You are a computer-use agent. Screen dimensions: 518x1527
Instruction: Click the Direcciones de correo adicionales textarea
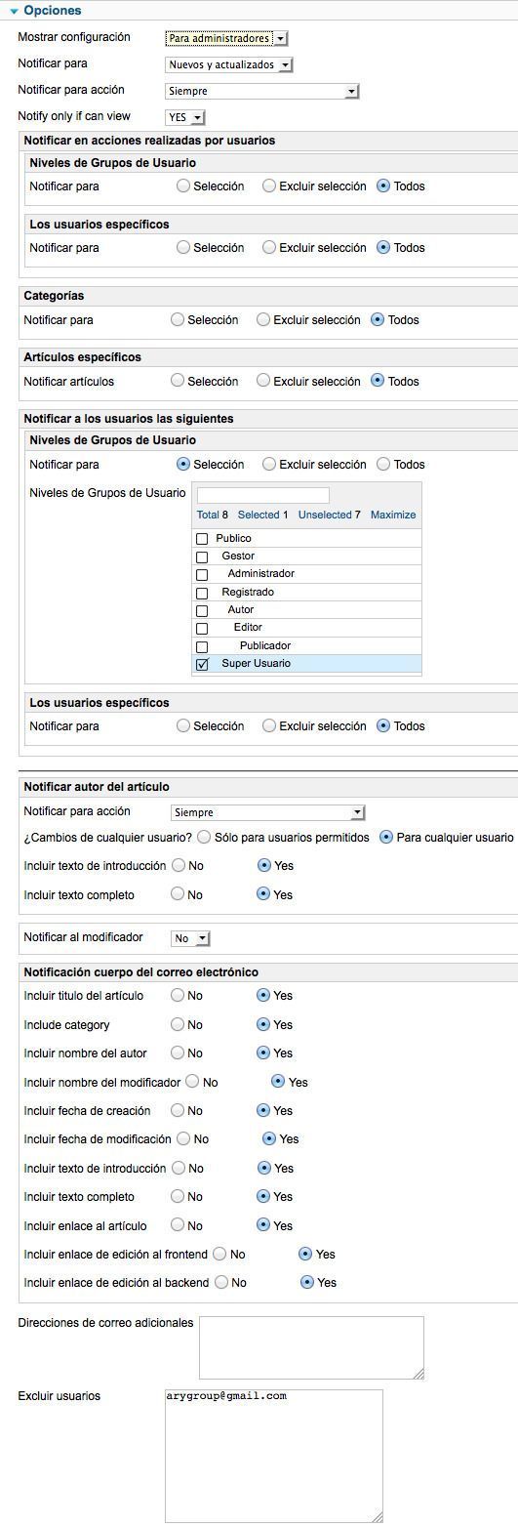(x=311, y=1347)
